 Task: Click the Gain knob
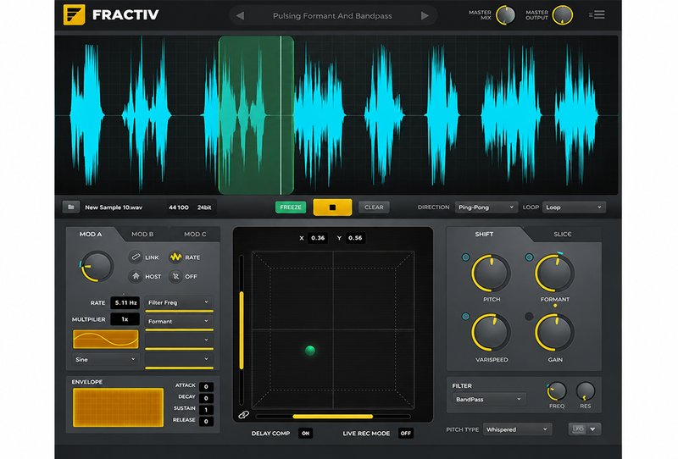pos(555,332)
